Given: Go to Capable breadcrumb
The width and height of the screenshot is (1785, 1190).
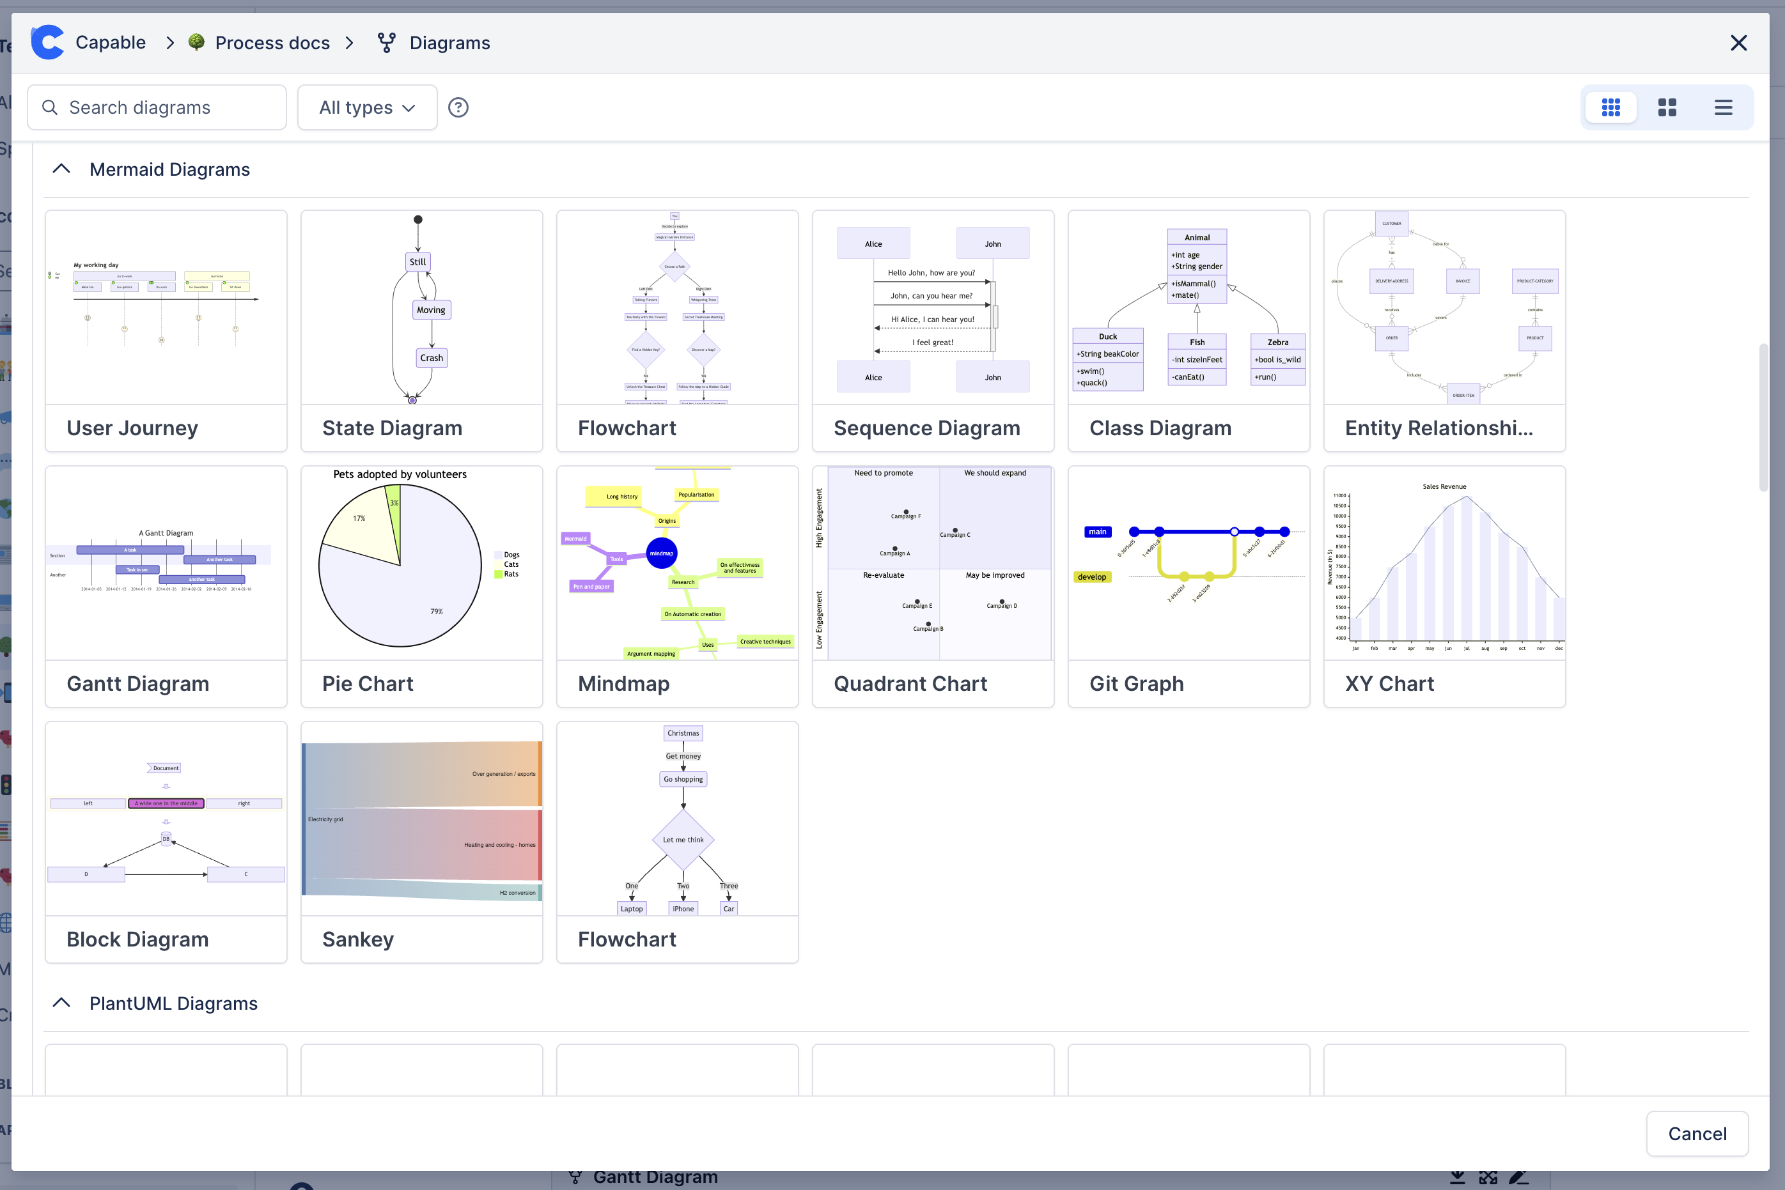Looking at the screenshot, I should [110, 42].
